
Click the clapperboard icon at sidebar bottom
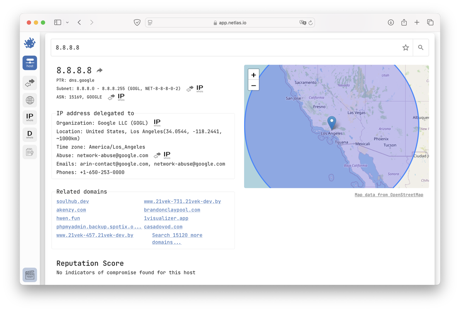click(29, 275)
